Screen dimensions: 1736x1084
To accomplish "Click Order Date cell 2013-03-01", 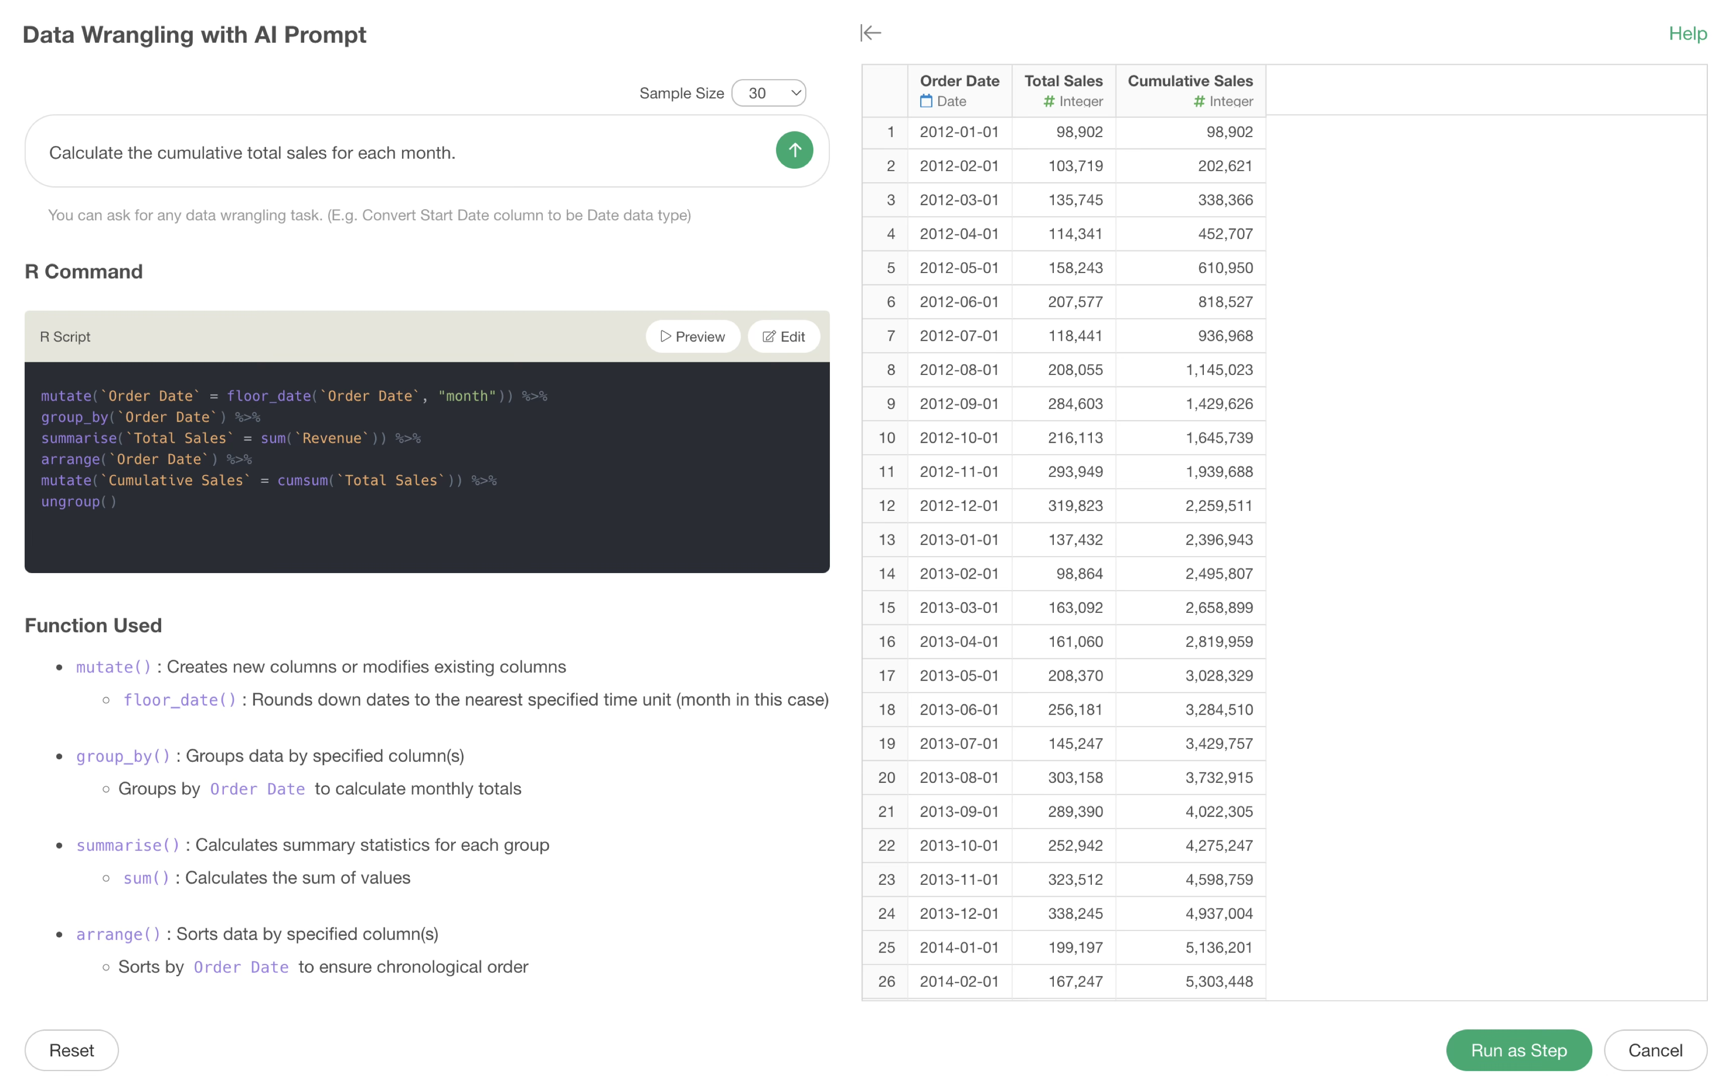I will pyautogui.click(x=959, y=607).
